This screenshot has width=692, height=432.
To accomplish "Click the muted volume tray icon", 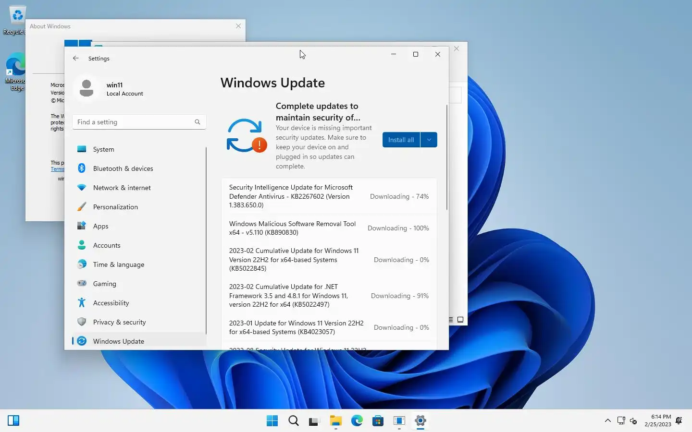I will (633, 421).
